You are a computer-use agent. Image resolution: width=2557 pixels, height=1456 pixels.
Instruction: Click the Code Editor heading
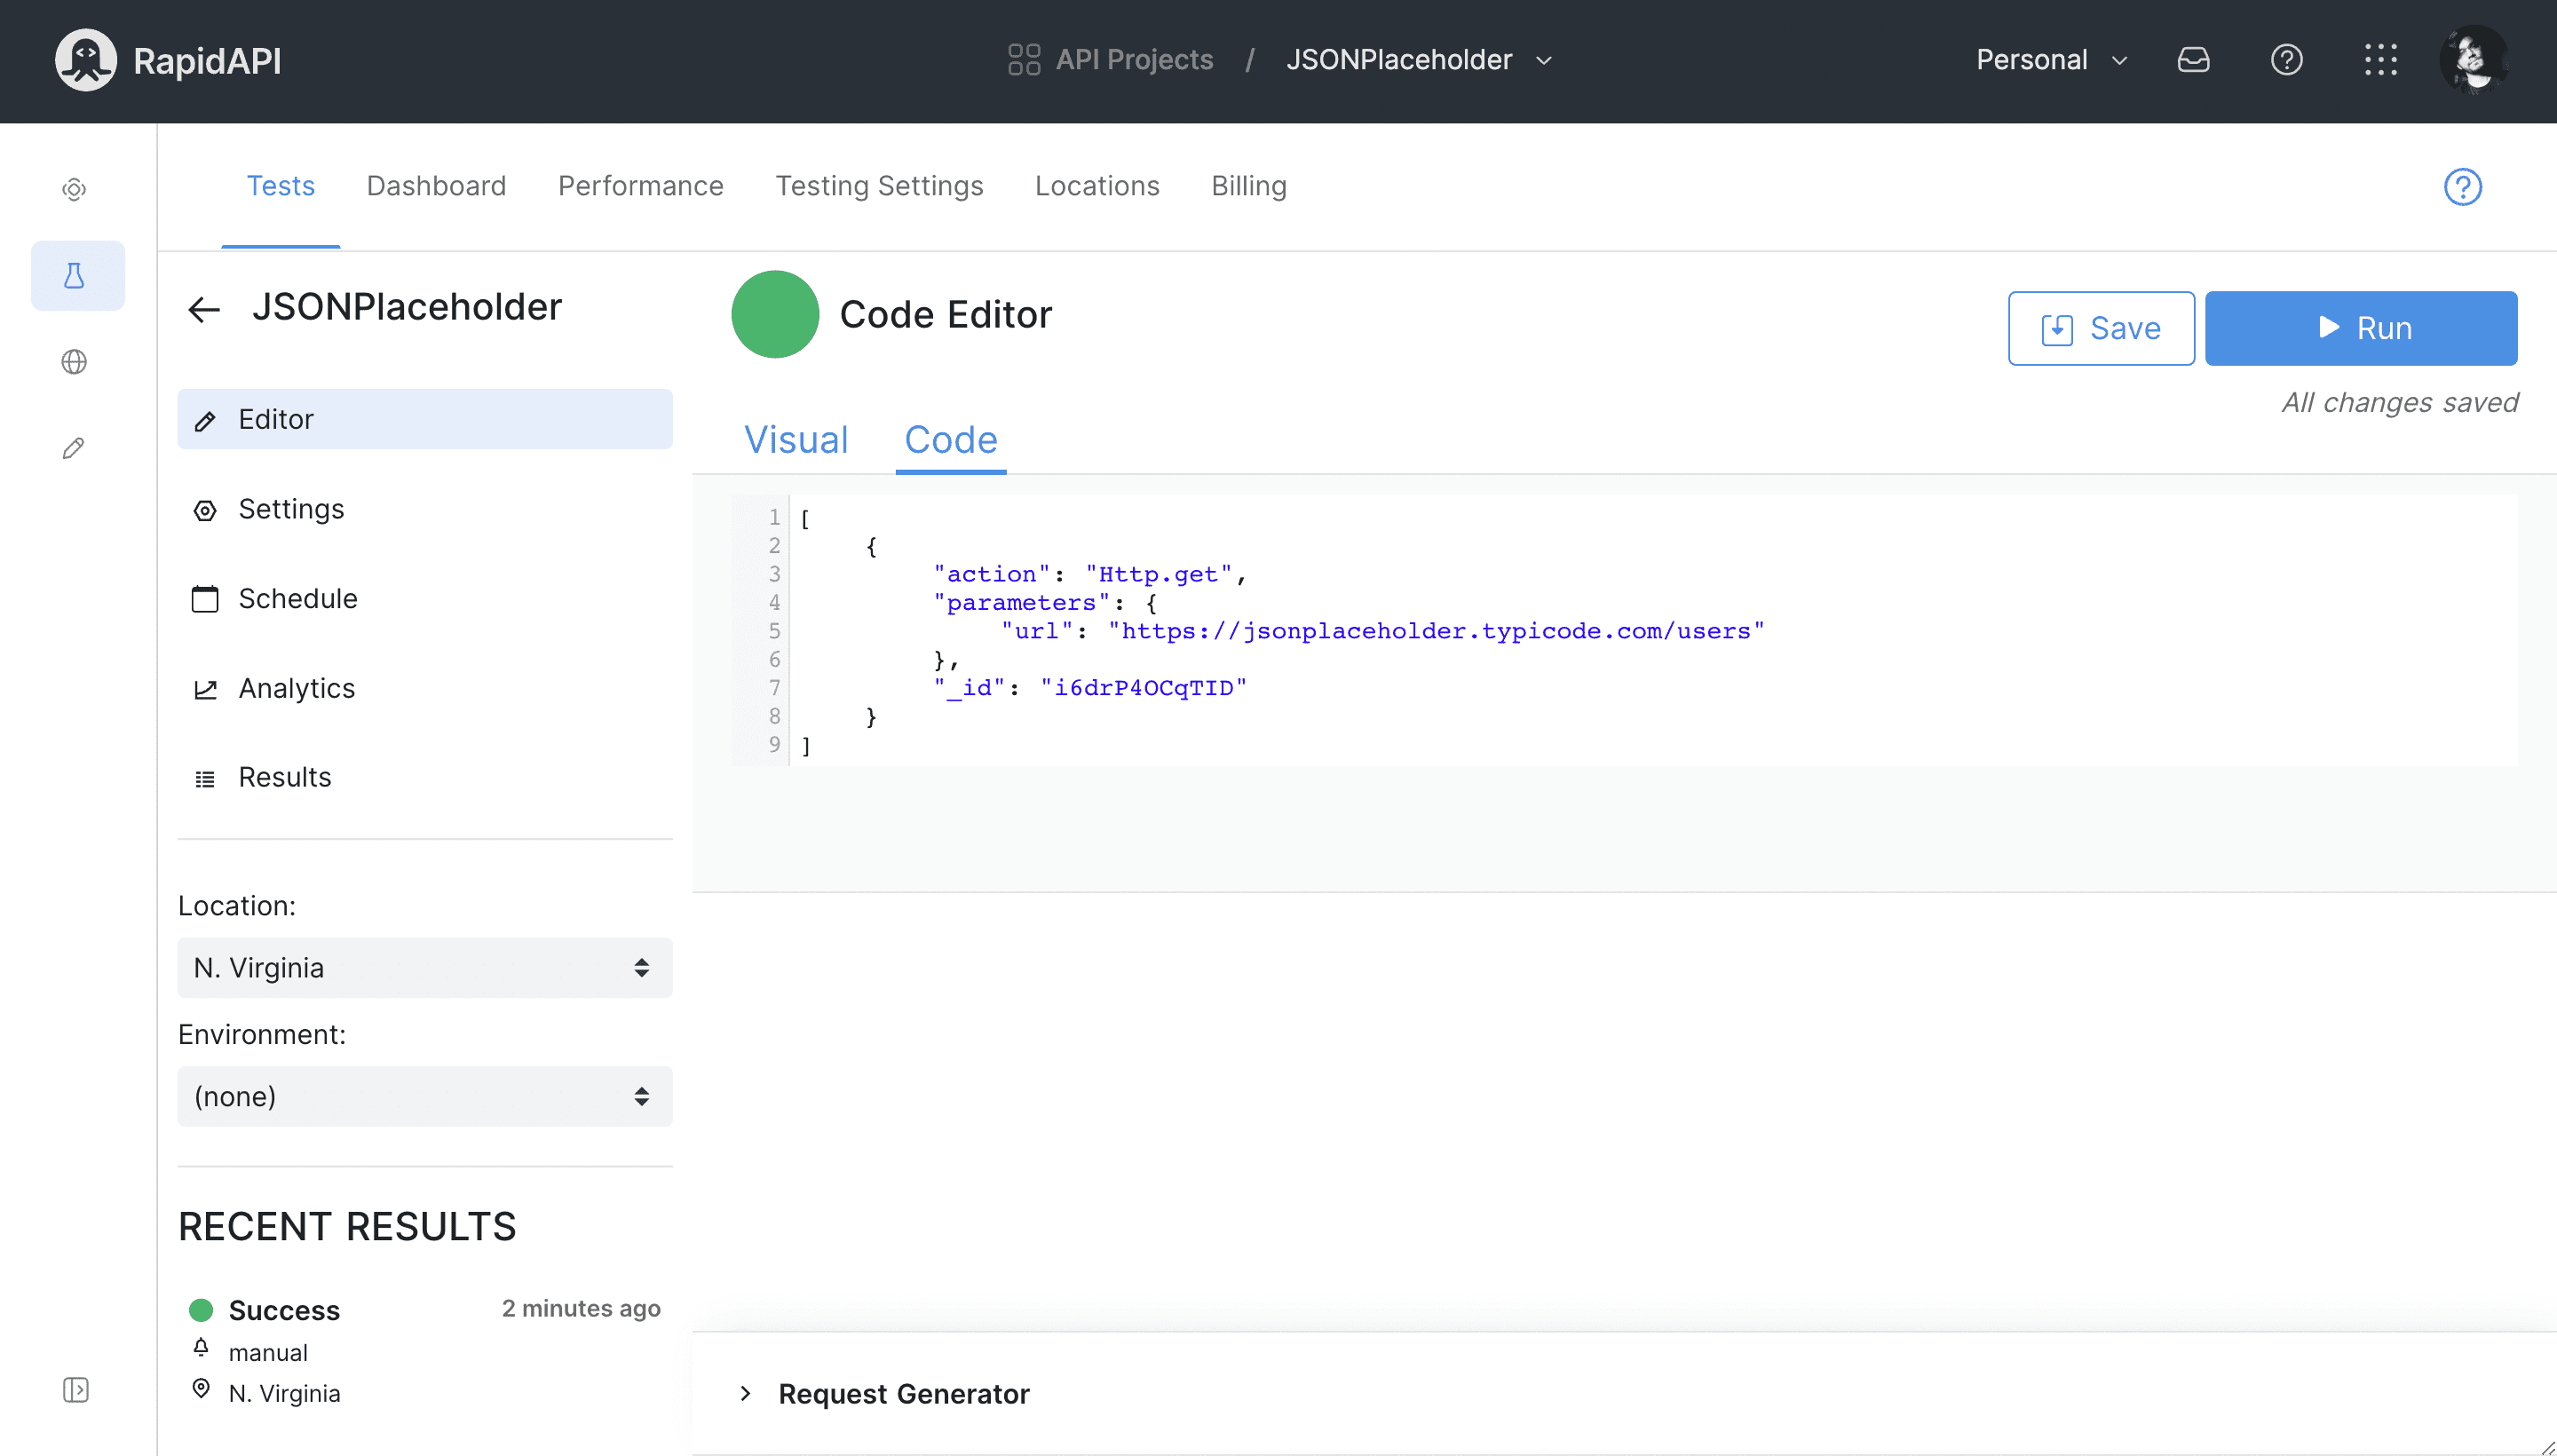[945, 314]
